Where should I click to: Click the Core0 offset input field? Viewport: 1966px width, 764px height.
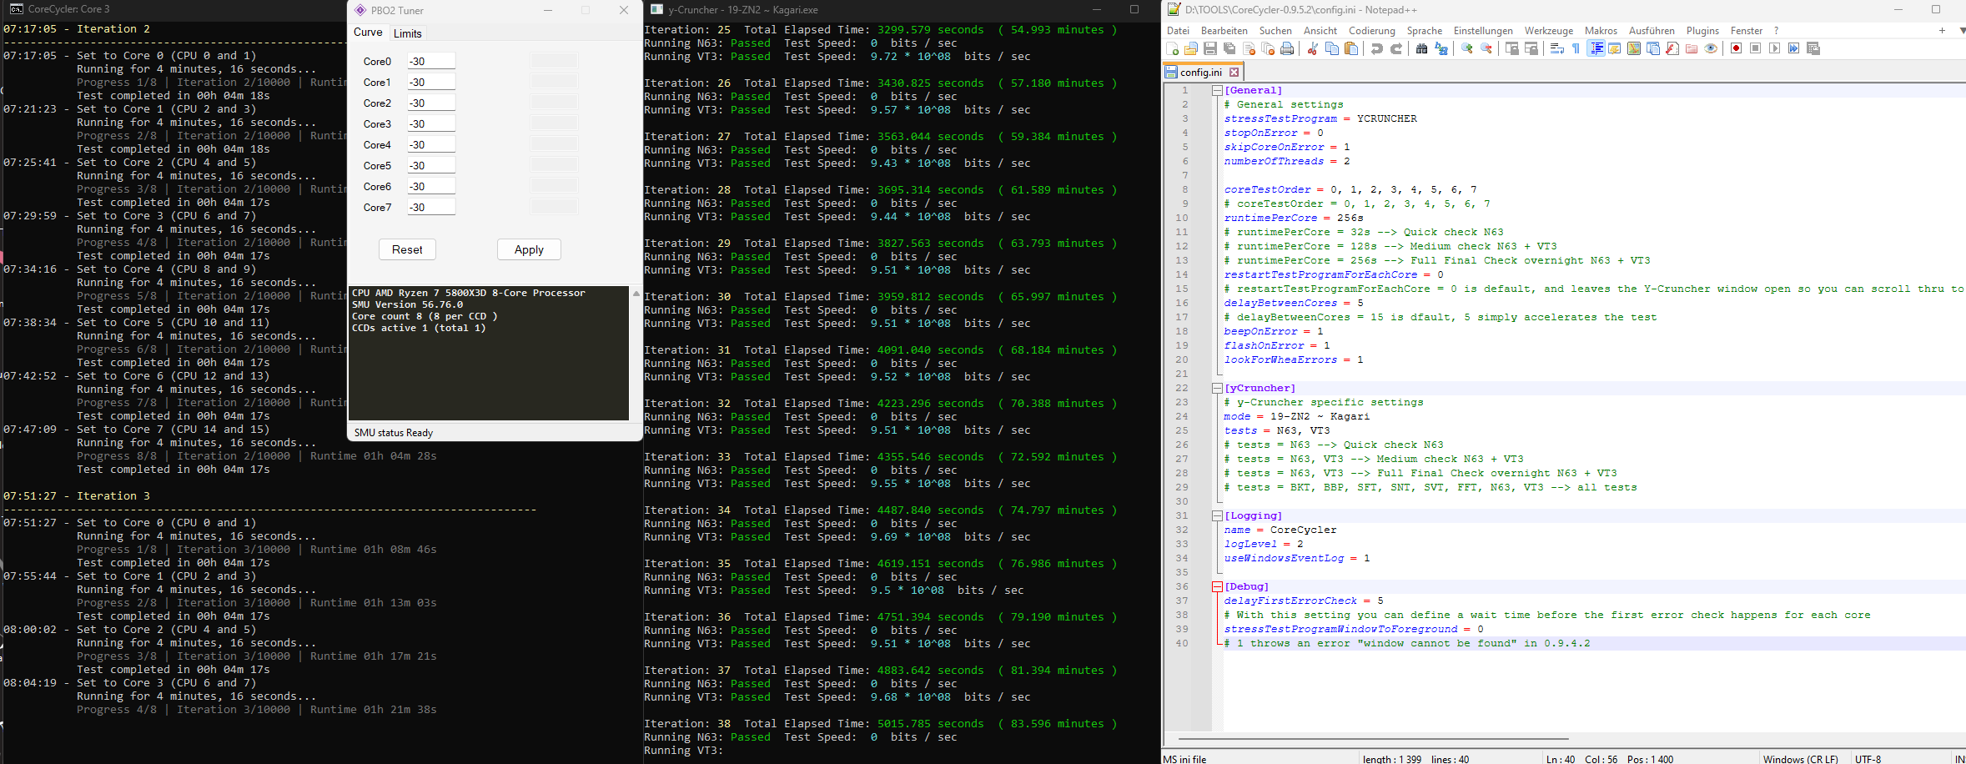tap(431, 61)
